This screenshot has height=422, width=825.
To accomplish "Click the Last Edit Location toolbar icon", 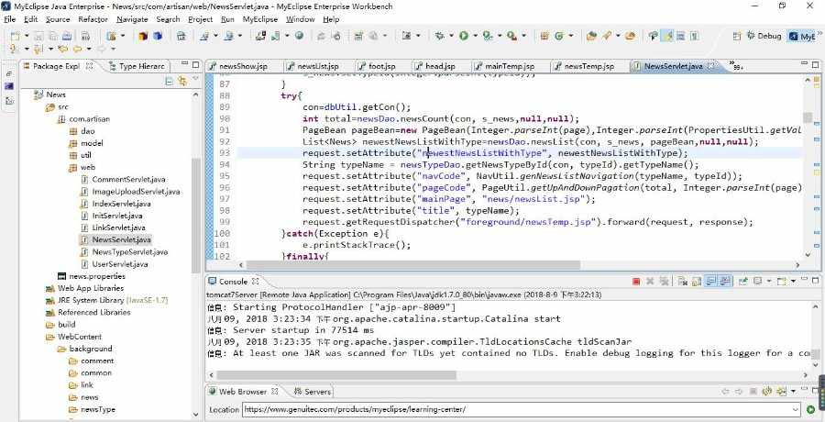I will (63, 49).
